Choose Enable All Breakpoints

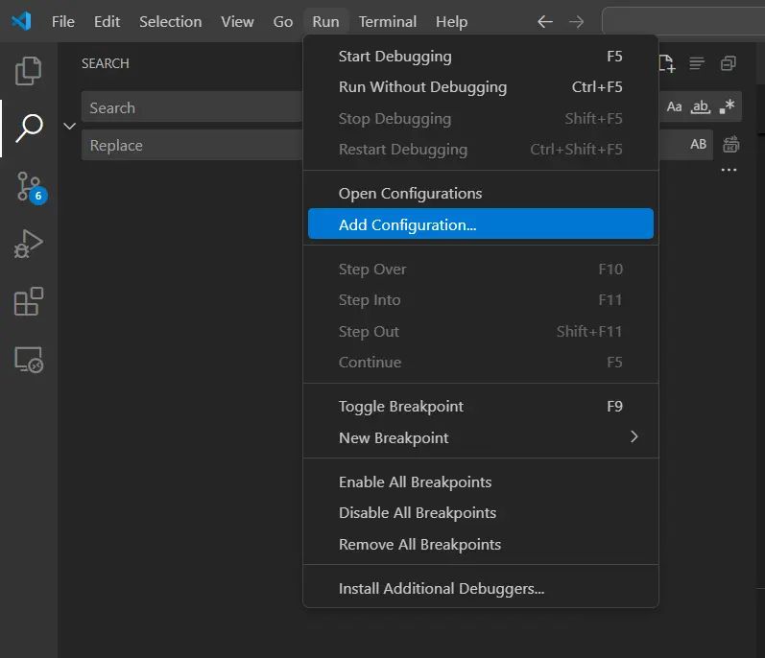481,482
